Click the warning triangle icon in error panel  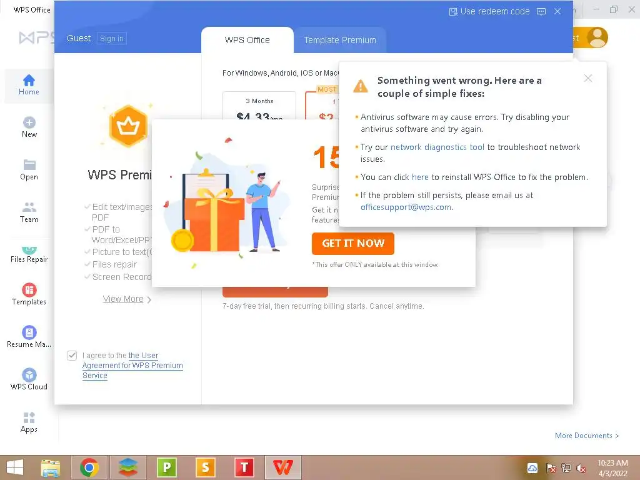pos(361,86)
